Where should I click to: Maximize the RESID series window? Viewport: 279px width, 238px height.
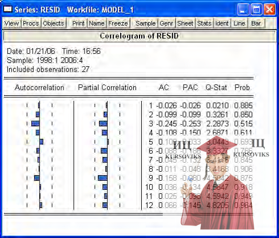[256, 10]
